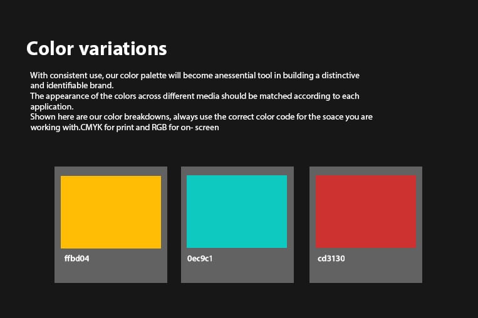Select the teal color swatch
Viewport: 478px width, 318px height.
237,212
